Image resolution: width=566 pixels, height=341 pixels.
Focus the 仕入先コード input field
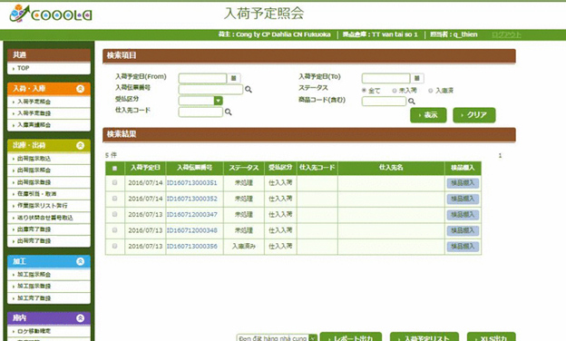200,112
